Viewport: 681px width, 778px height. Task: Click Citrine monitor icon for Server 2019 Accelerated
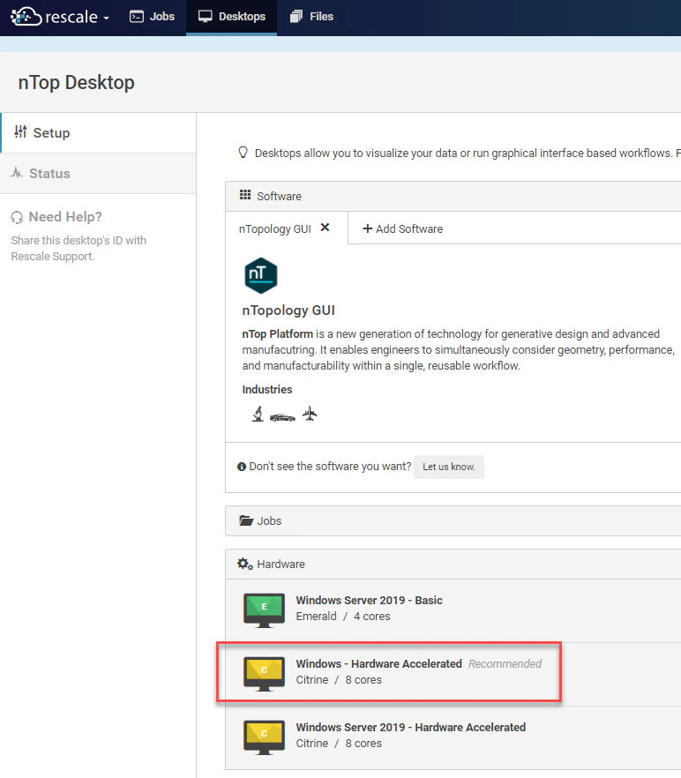[264, 737]
